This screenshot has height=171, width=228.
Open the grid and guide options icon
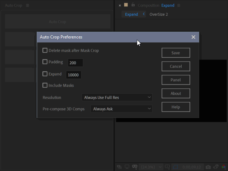[x=167, y=167]
